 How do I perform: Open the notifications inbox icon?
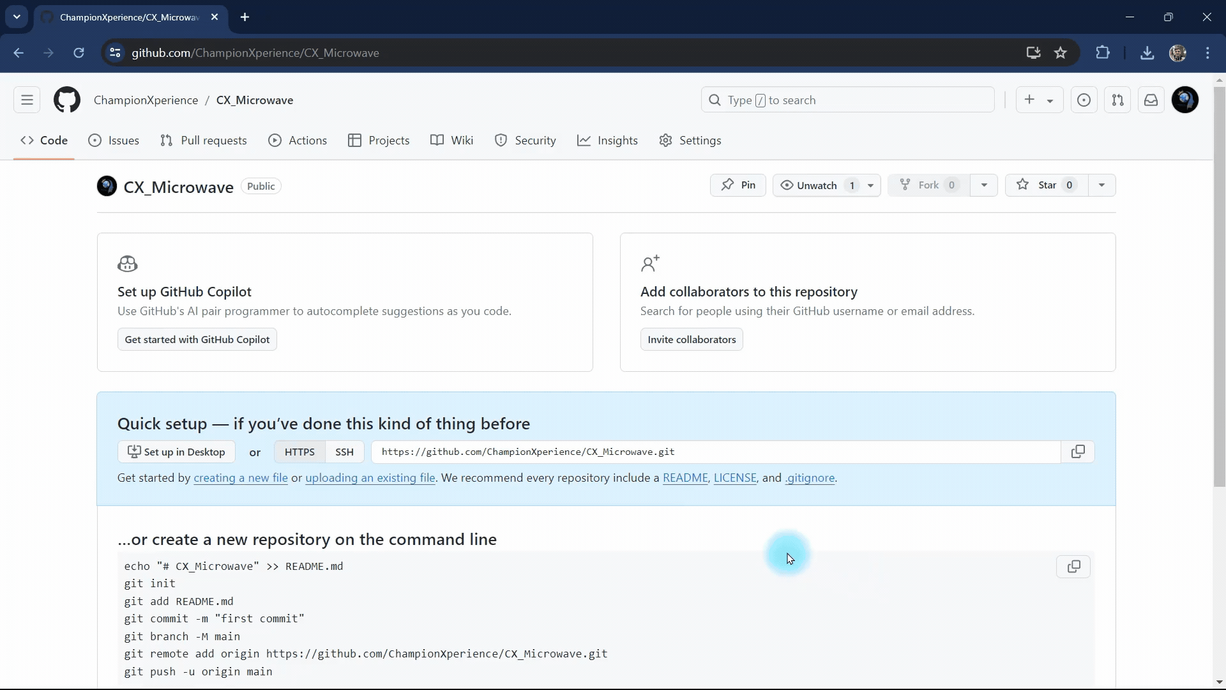click(x=1151, y=100)
